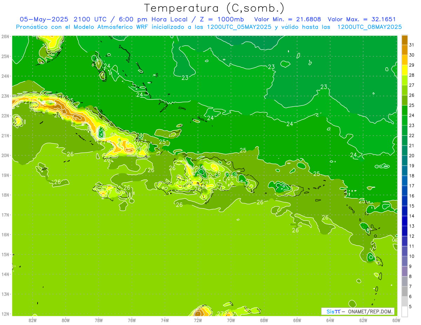Click the '17N' latitude axis label
The width and height of the screenshot is (421, 325).
[5, 215]
